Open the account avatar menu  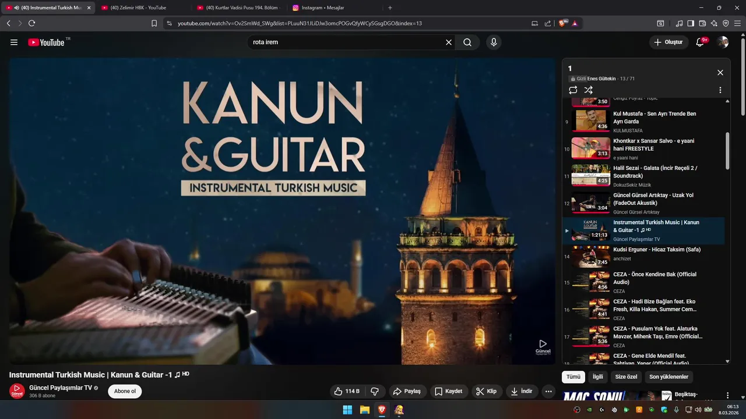(x=723, y=42)
